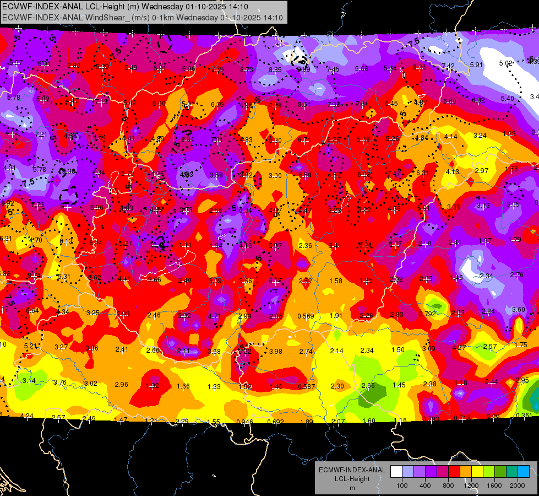Click the white legend color swatch
The height and width of the screenshot is (496, 539).
pyautogui.click(x=396, y=472)
